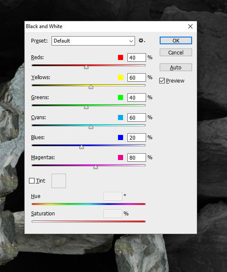Enable the Tint checkbox
This screenshot has width=227, height=272.
(x=32, y=181)
